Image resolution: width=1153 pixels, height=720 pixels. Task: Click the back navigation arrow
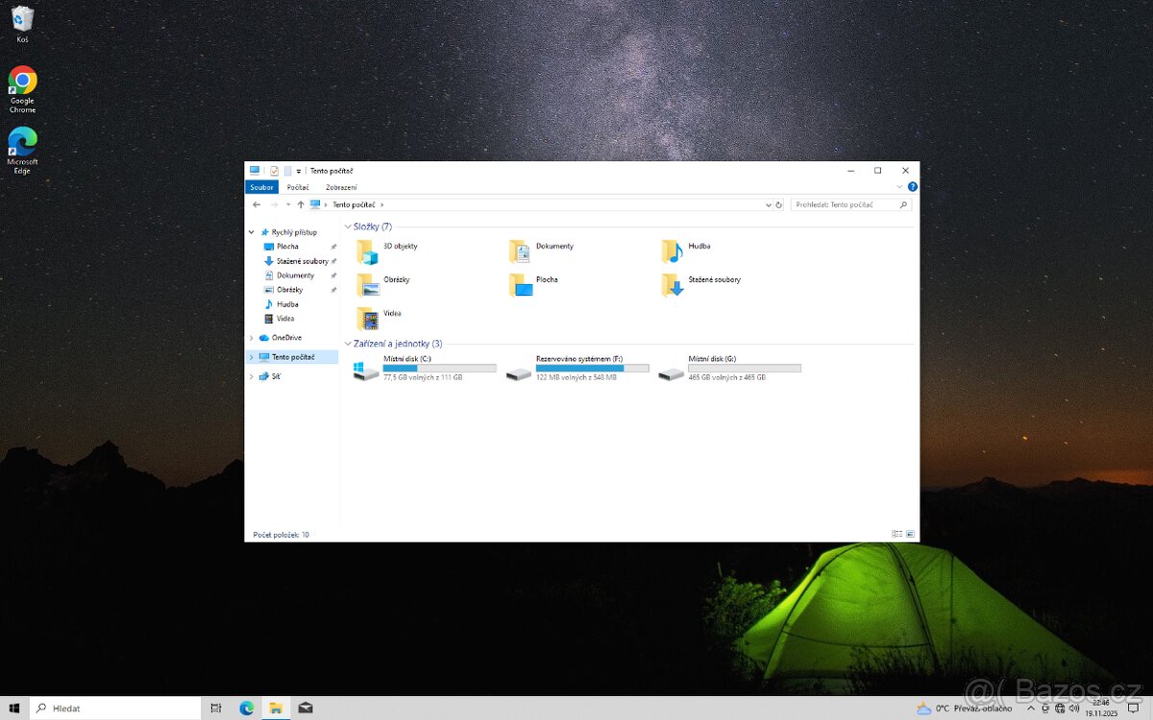[257, 204]
